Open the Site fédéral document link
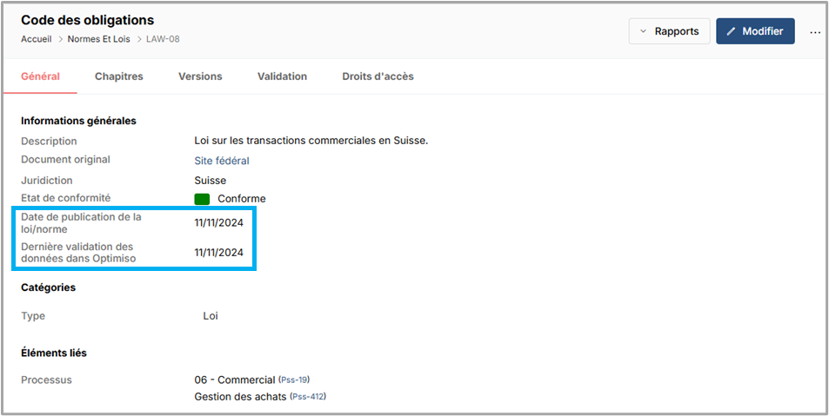This screenshot has height=416, width=829. [221, 161]
